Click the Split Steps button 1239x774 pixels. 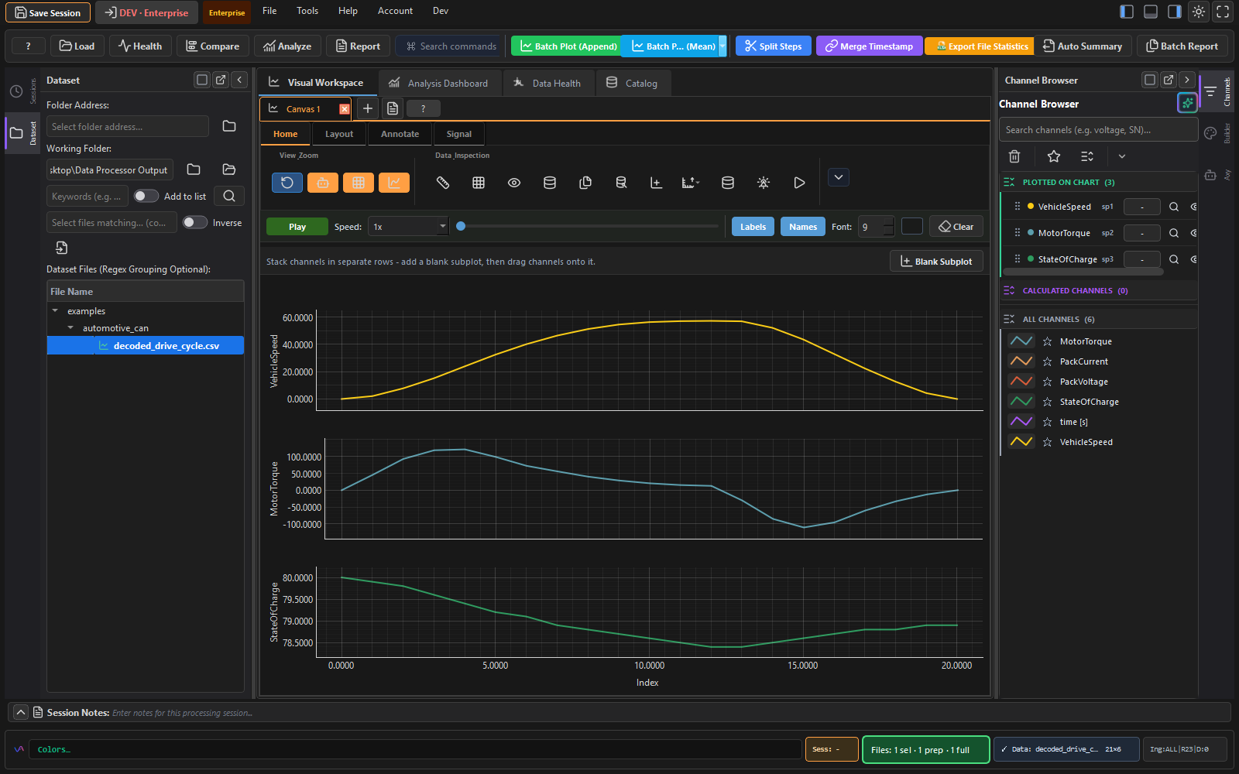(x=774, y=46)
